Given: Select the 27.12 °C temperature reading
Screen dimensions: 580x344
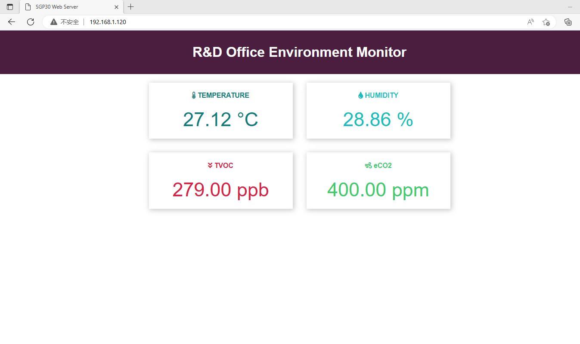Looking at the screenshot, I should [x=220, y=120].
